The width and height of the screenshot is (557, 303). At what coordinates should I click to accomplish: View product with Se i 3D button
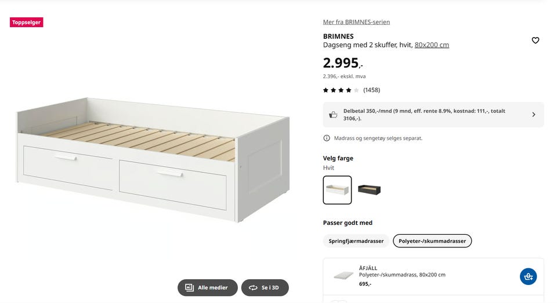[265, 287]
